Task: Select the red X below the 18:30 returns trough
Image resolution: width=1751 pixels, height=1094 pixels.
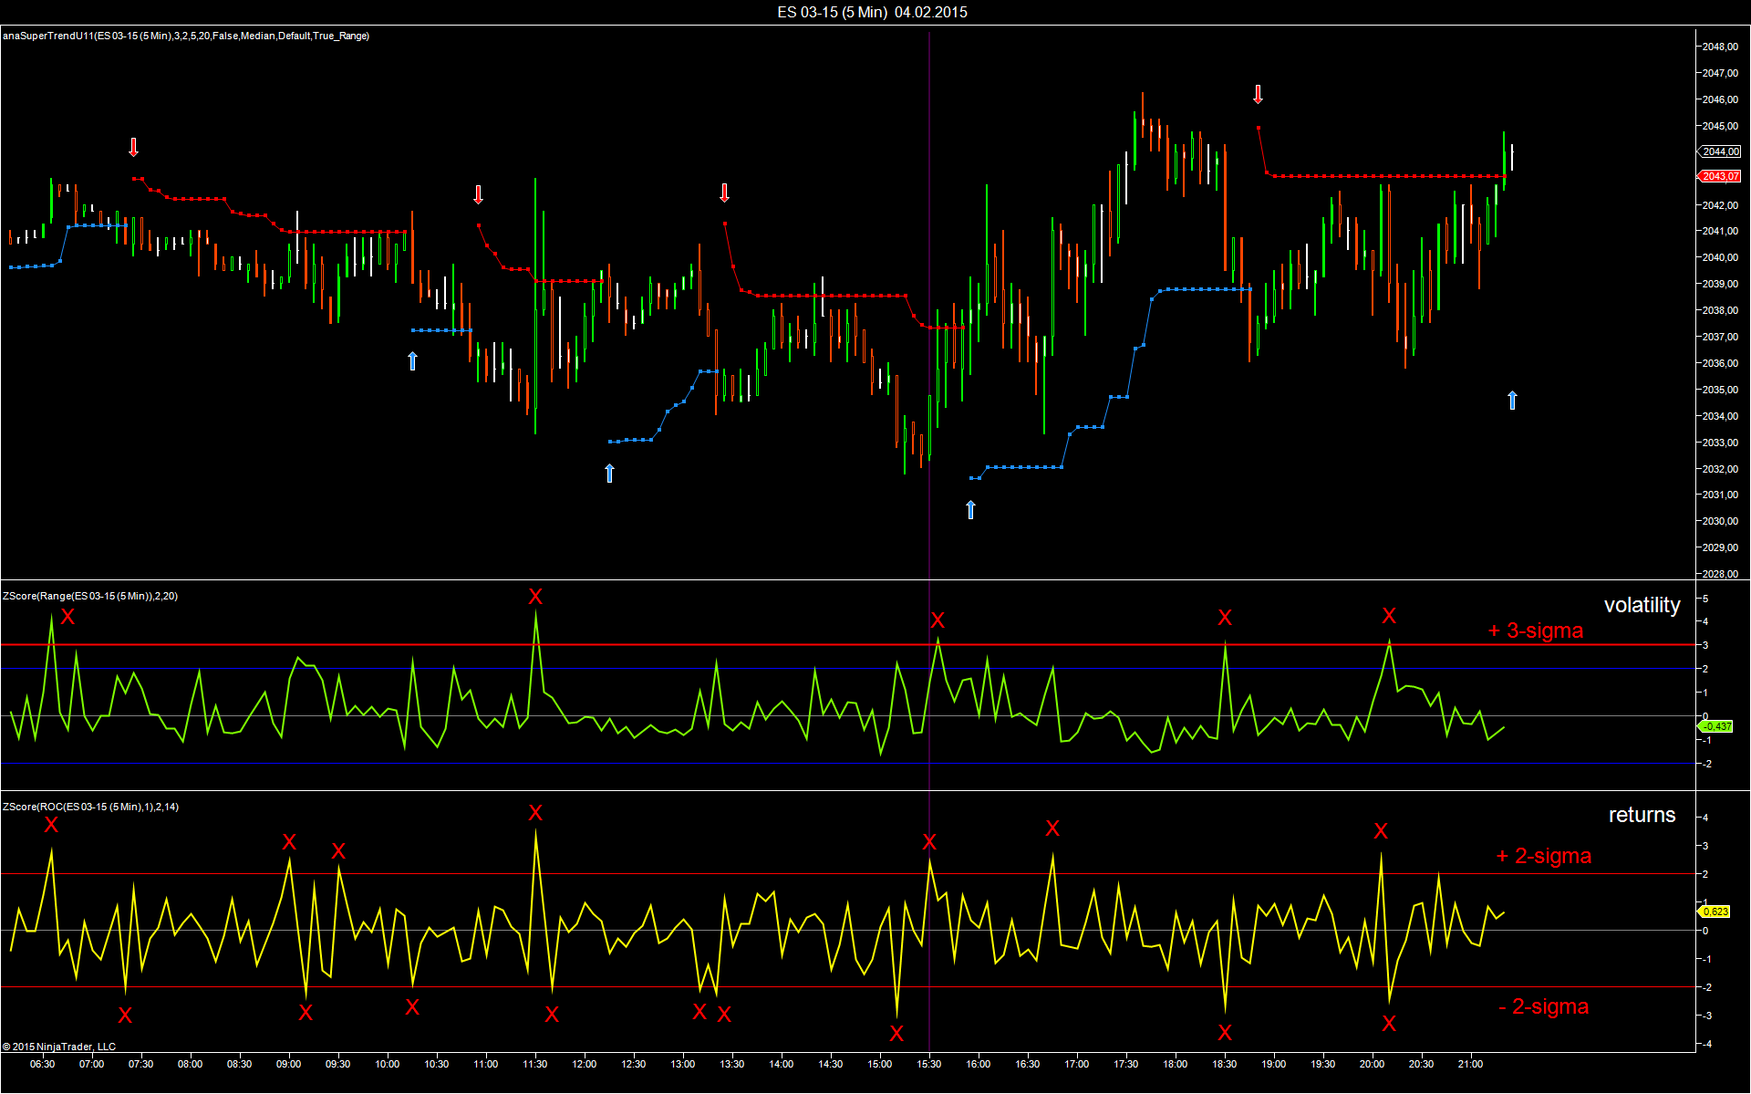Action: tap(1225, 1033)
